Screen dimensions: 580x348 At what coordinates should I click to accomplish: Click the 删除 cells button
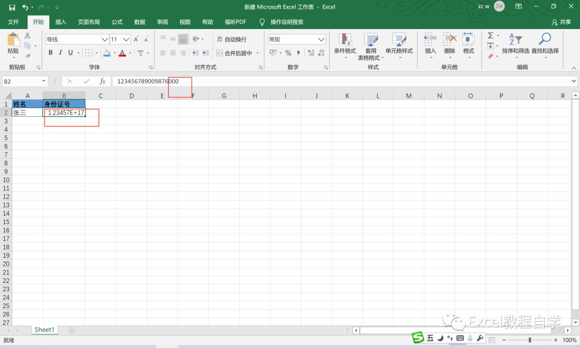[x=450, y=46]
